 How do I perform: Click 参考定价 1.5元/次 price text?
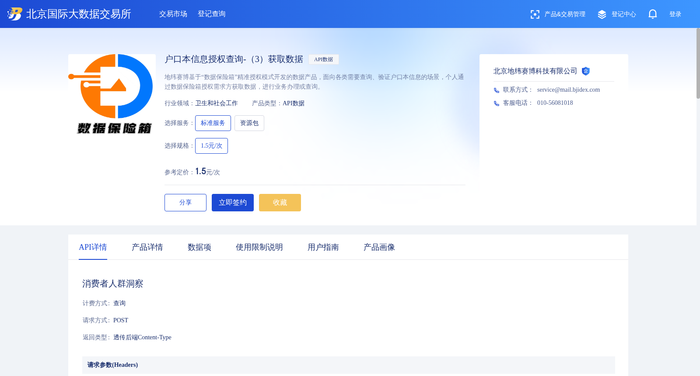click(x=192, y=172)
